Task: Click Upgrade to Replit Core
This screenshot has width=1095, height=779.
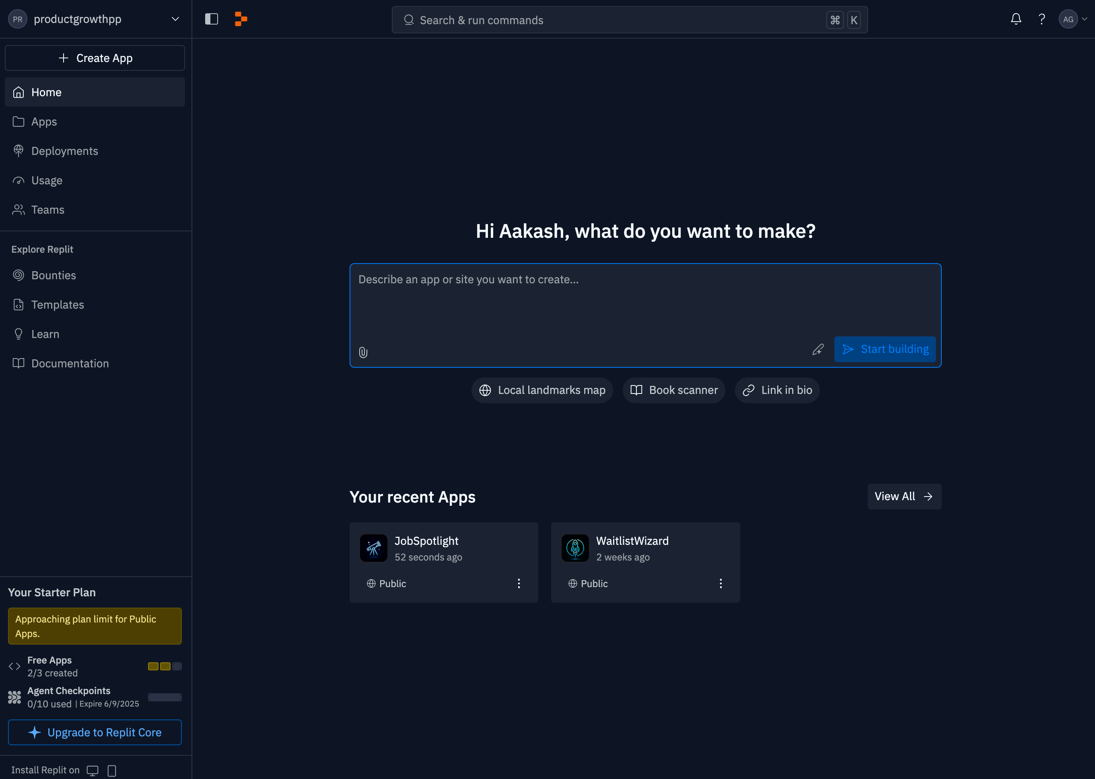Action: pos(95,732)
